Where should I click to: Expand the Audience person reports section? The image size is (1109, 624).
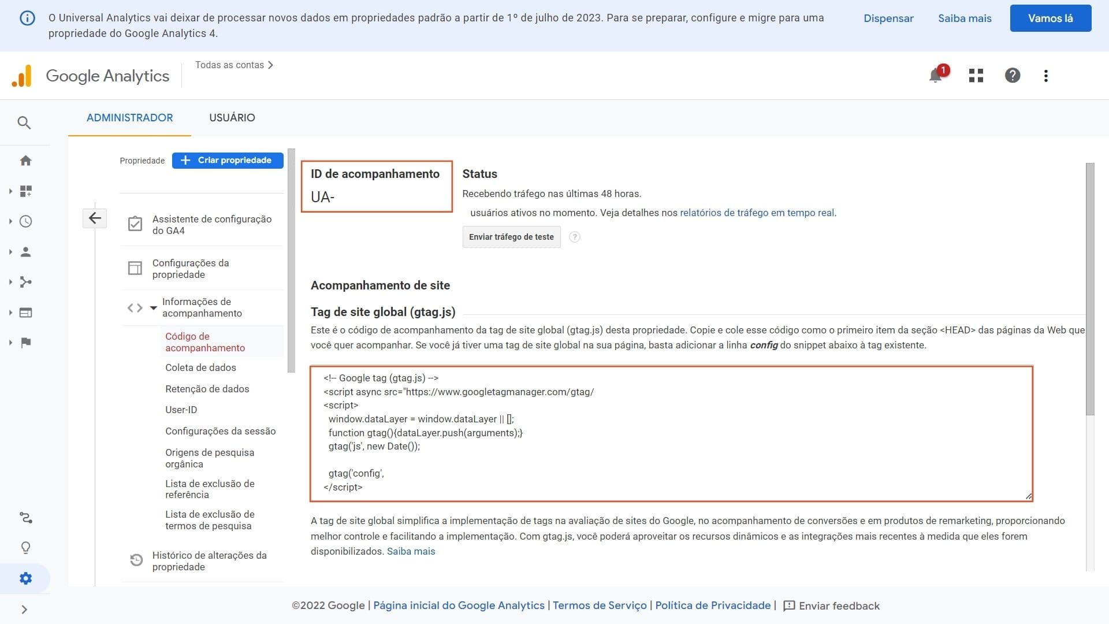25,252
